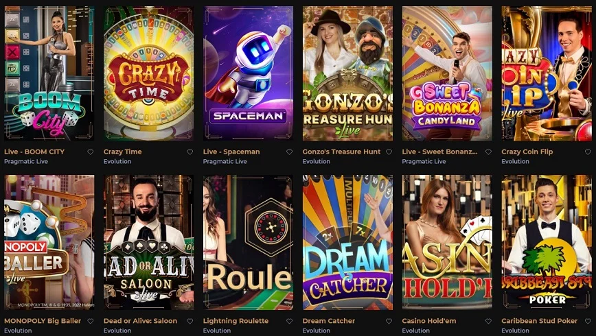
Task: Open the Spaceman game cover image
Action: 248,73
